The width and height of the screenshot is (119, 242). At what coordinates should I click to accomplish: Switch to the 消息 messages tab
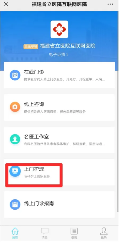point(44,233)
